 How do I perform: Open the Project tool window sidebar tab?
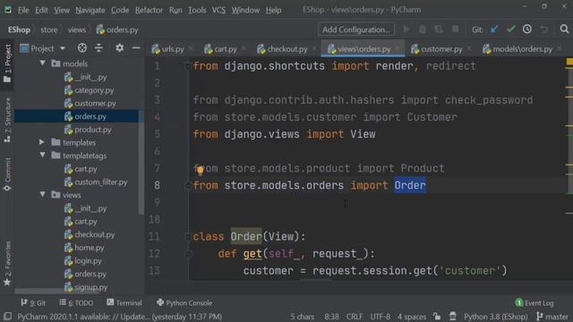[7, 63]
